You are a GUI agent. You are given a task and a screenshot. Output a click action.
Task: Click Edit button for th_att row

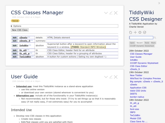click(15, 50)
